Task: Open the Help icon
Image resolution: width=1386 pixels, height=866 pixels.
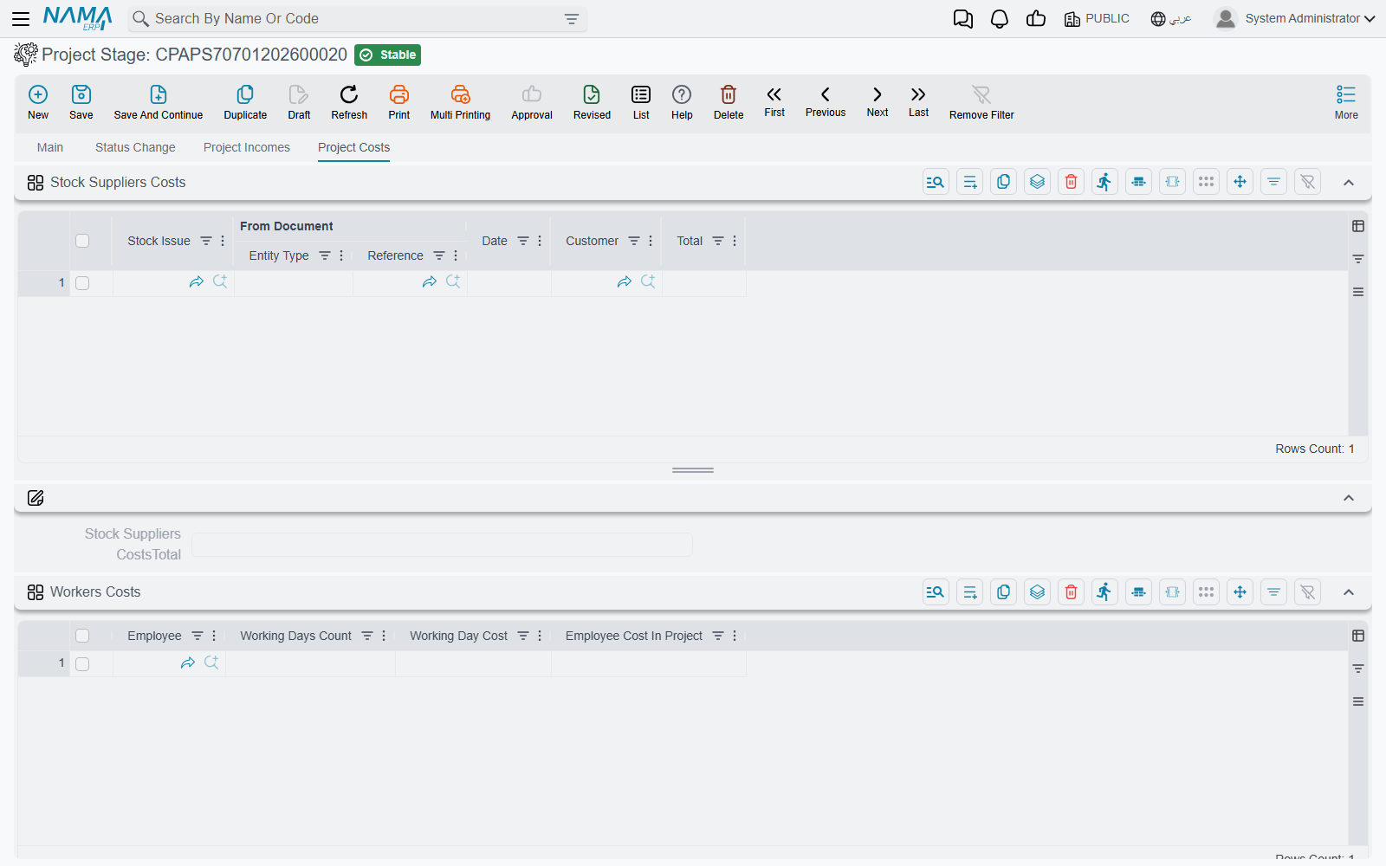Action: coord(682,102)
